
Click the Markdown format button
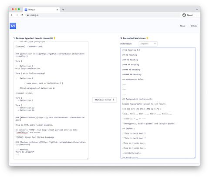coord(104,100)
